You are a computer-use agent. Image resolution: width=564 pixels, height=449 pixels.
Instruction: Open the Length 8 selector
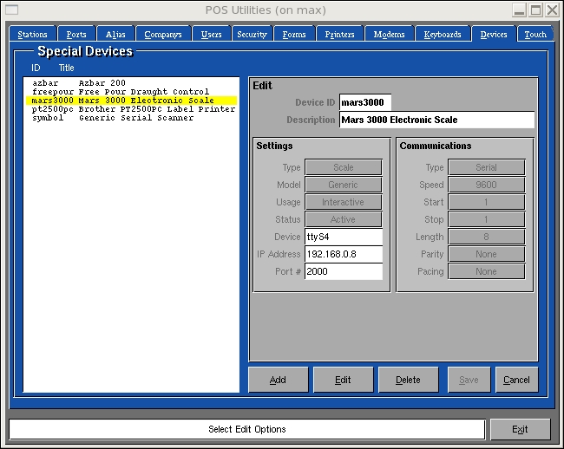[486, 237]
